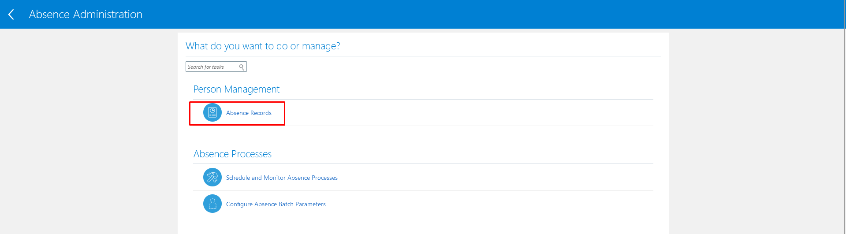Click the Configure Absence Batch Parameters icon
The width and height of the screenshot is (846, 234).
click(x=212, y=204)
